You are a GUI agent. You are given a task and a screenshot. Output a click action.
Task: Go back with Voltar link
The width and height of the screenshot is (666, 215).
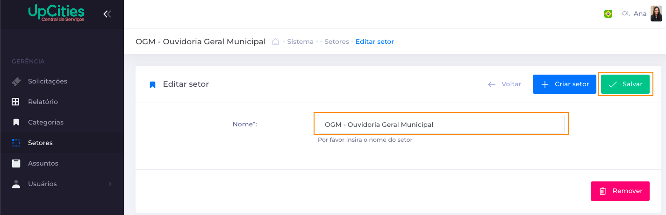[504, 84]
